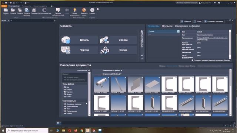Click the Сброс layout button
The height and width of the screenshot is (133, 237).
coord(198,21)
